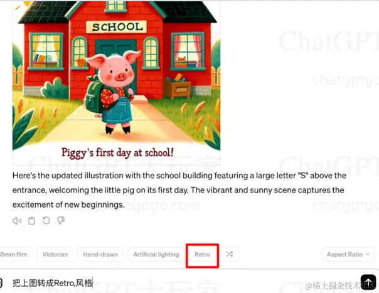
Task: Select the 35mm film style chip
Action: click(14, 254)
